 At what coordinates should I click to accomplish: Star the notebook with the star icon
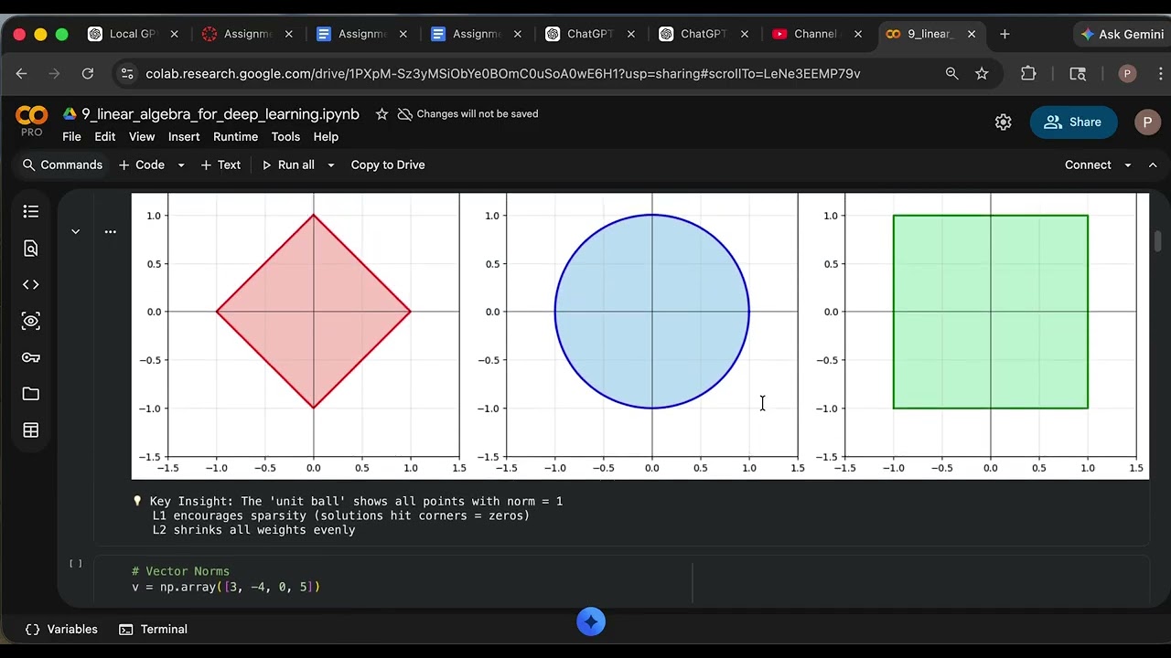[381, 114]
